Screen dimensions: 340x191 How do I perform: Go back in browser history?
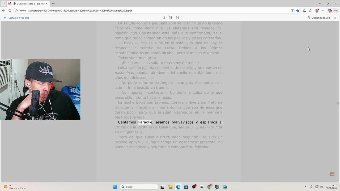tap(3, 11)
